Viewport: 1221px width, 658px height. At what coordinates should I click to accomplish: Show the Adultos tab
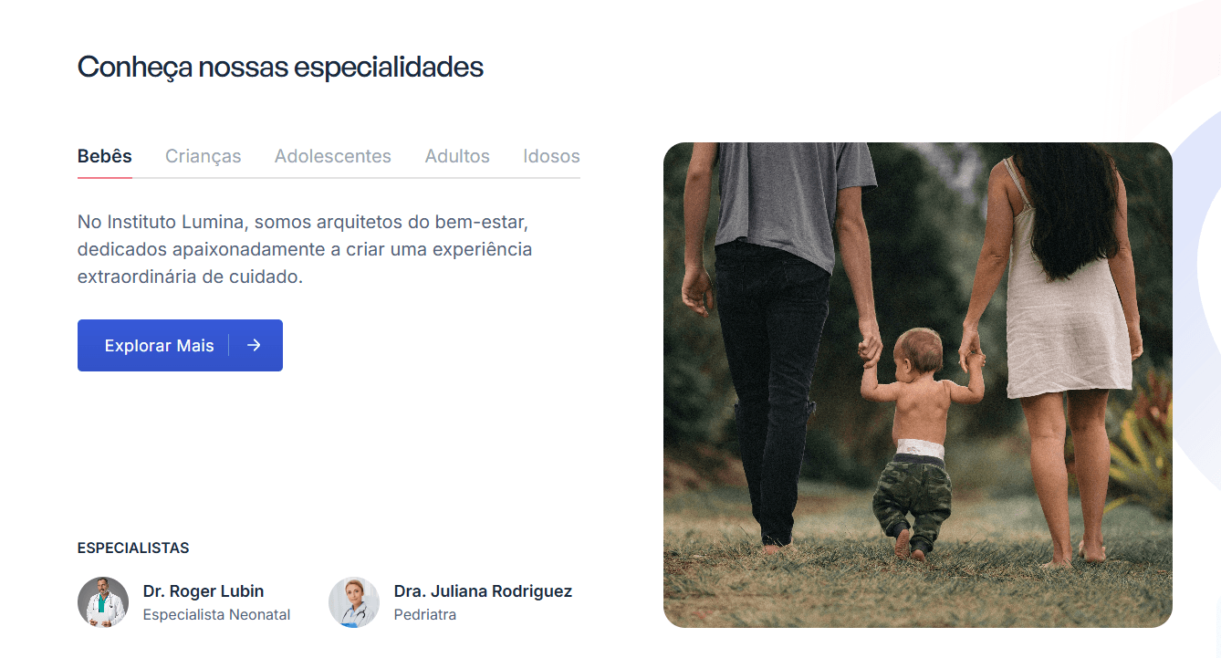coord(457,156)
